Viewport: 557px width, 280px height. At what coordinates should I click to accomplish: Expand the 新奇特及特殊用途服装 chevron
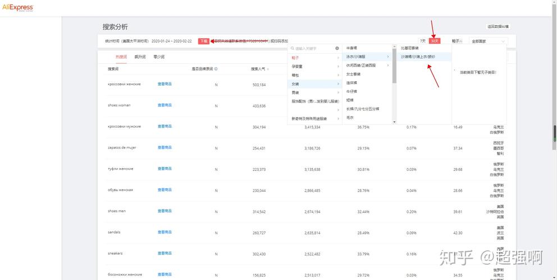[338, 118]
